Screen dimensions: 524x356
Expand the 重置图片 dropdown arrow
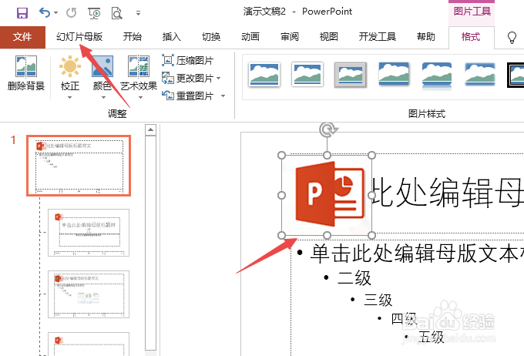[223, 96]
